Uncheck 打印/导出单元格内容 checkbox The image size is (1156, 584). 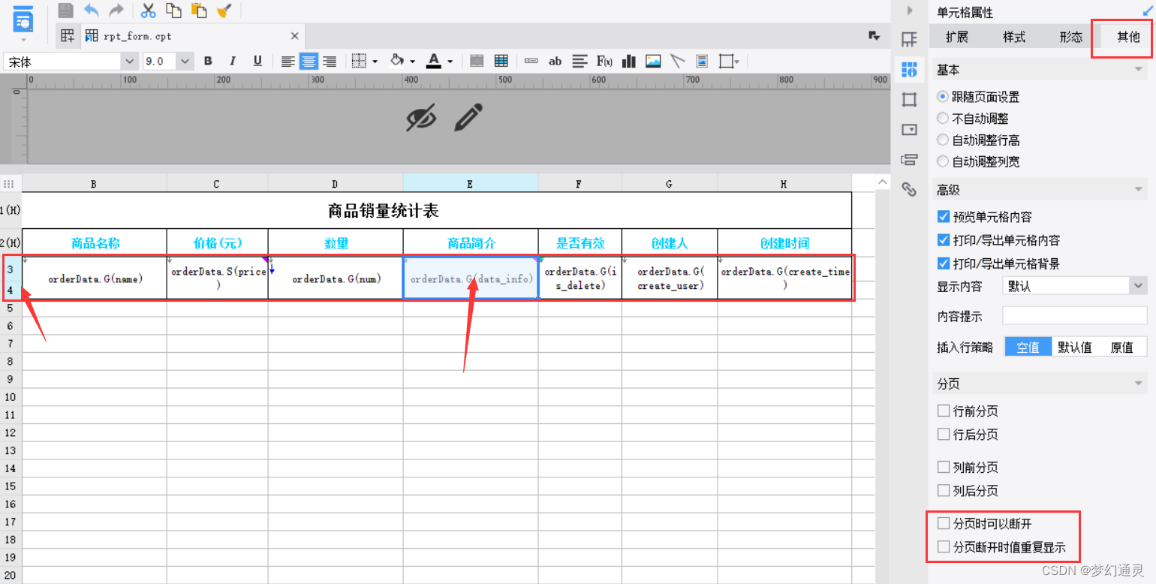[944, 240]
